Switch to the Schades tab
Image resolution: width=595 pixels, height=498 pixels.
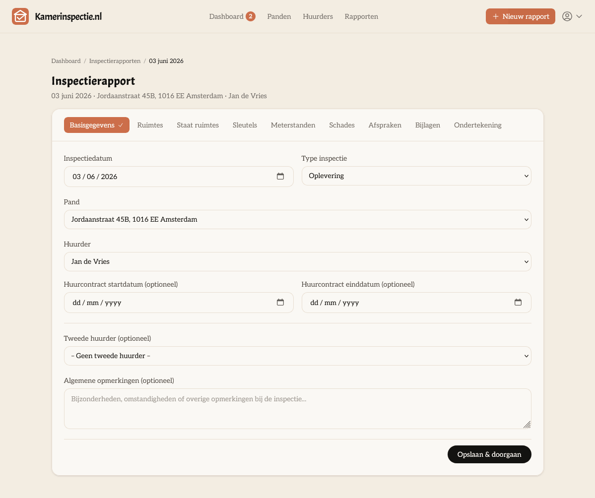342,125
